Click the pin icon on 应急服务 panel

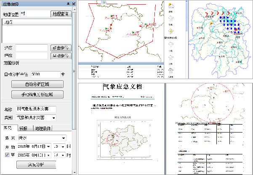coord(68,3)
